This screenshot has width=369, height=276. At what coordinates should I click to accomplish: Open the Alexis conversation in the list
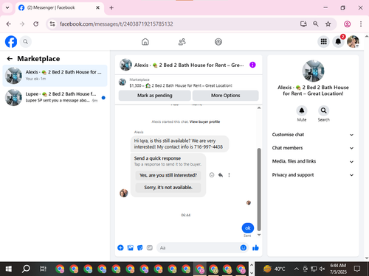tap(55, 76)
